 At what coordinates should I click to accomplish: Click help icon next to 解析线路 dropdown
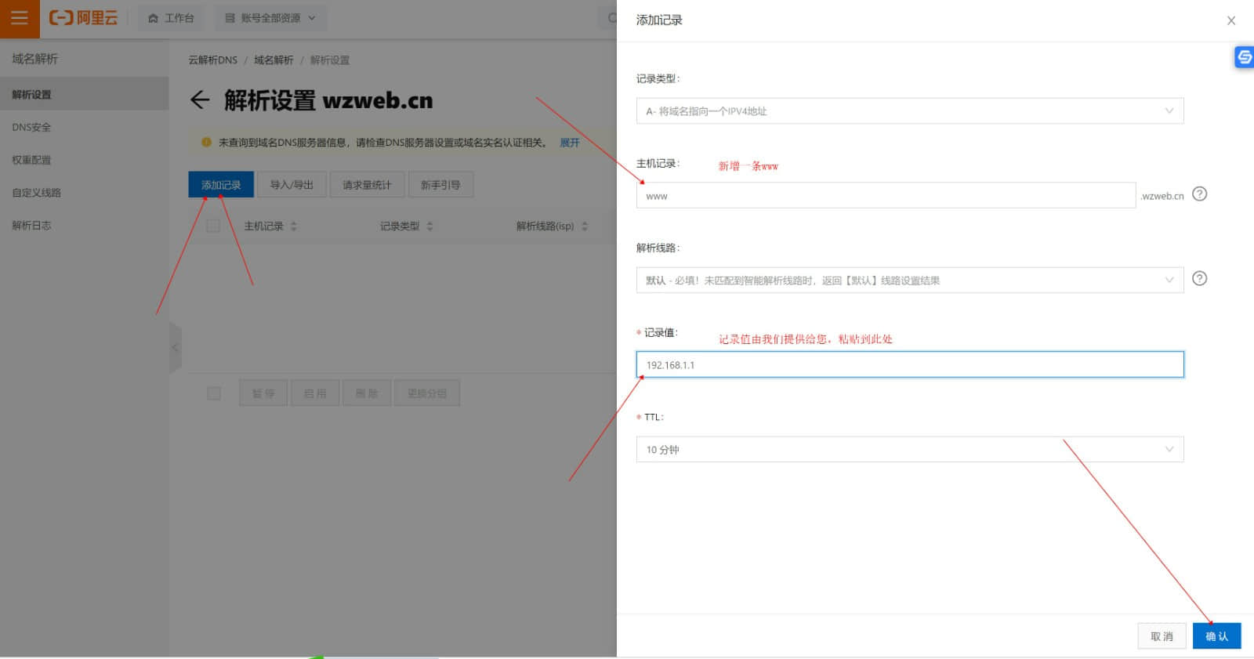point(1199,279)
